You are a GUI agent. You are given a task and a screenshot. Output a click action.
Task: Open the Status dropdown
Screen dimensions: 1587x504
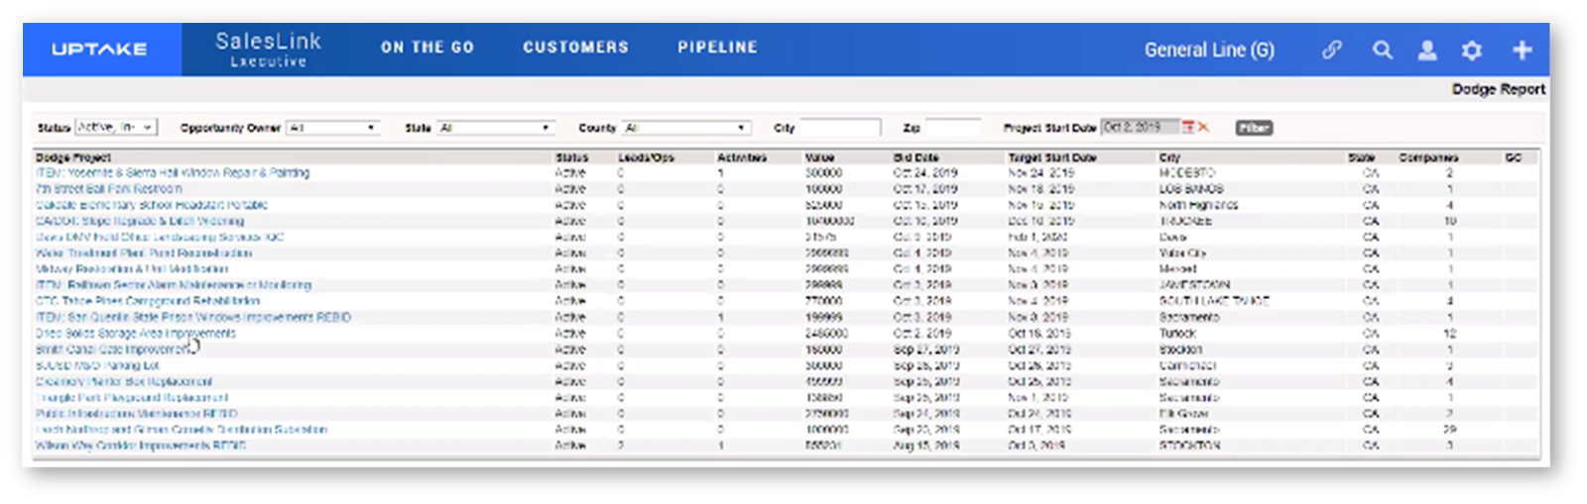click(116, 127)
